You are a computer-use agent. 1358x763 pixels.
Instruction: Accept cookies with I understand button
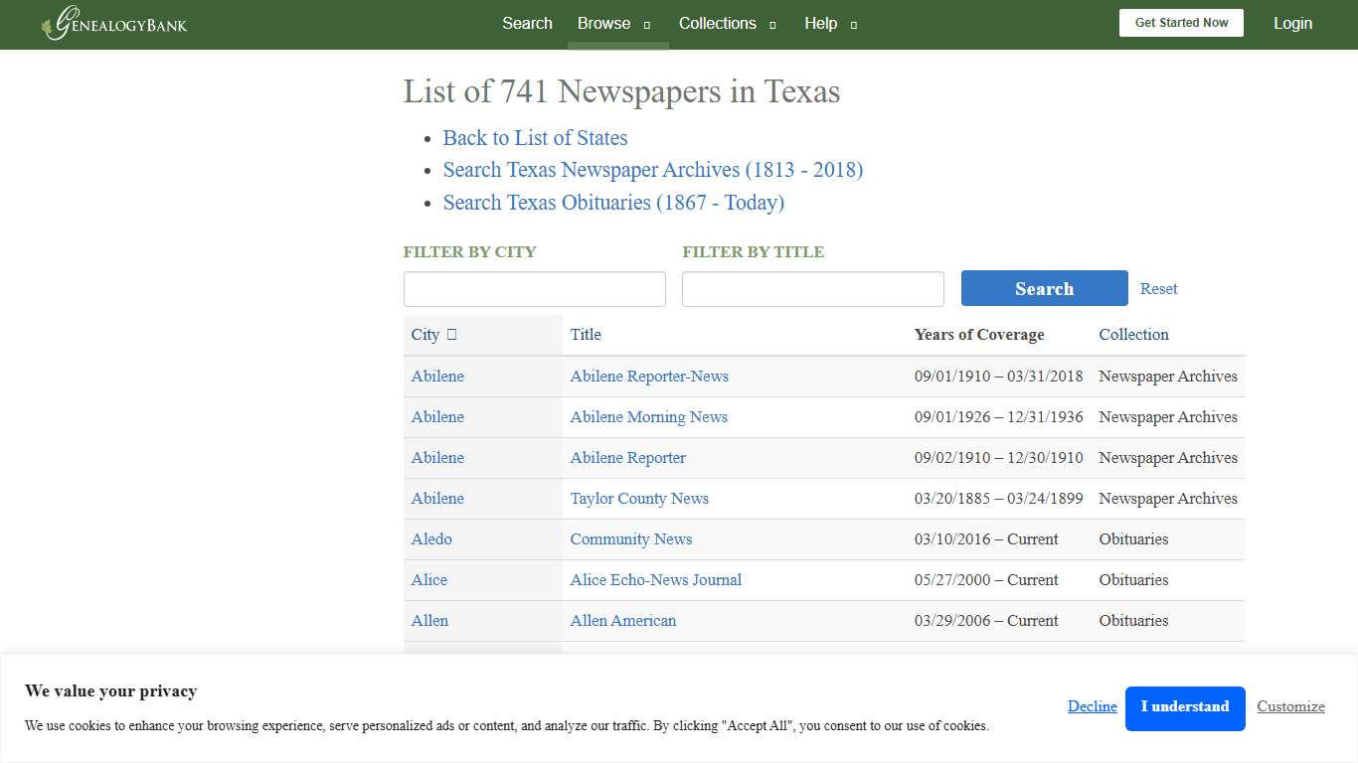point(1185,707)
